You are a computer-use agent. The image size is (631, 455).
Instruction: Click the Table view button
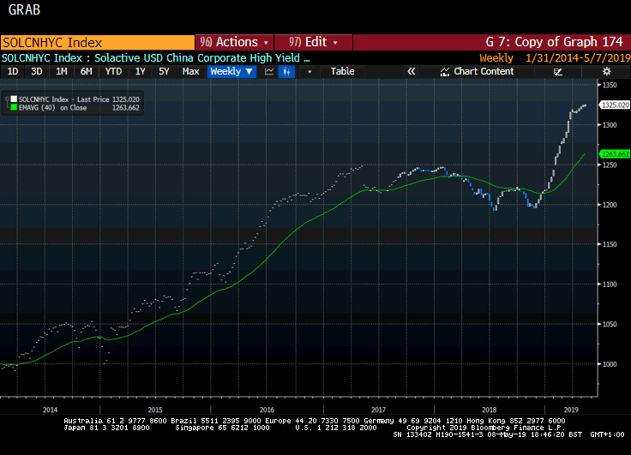pyautogui.click(x=342, y=72)
